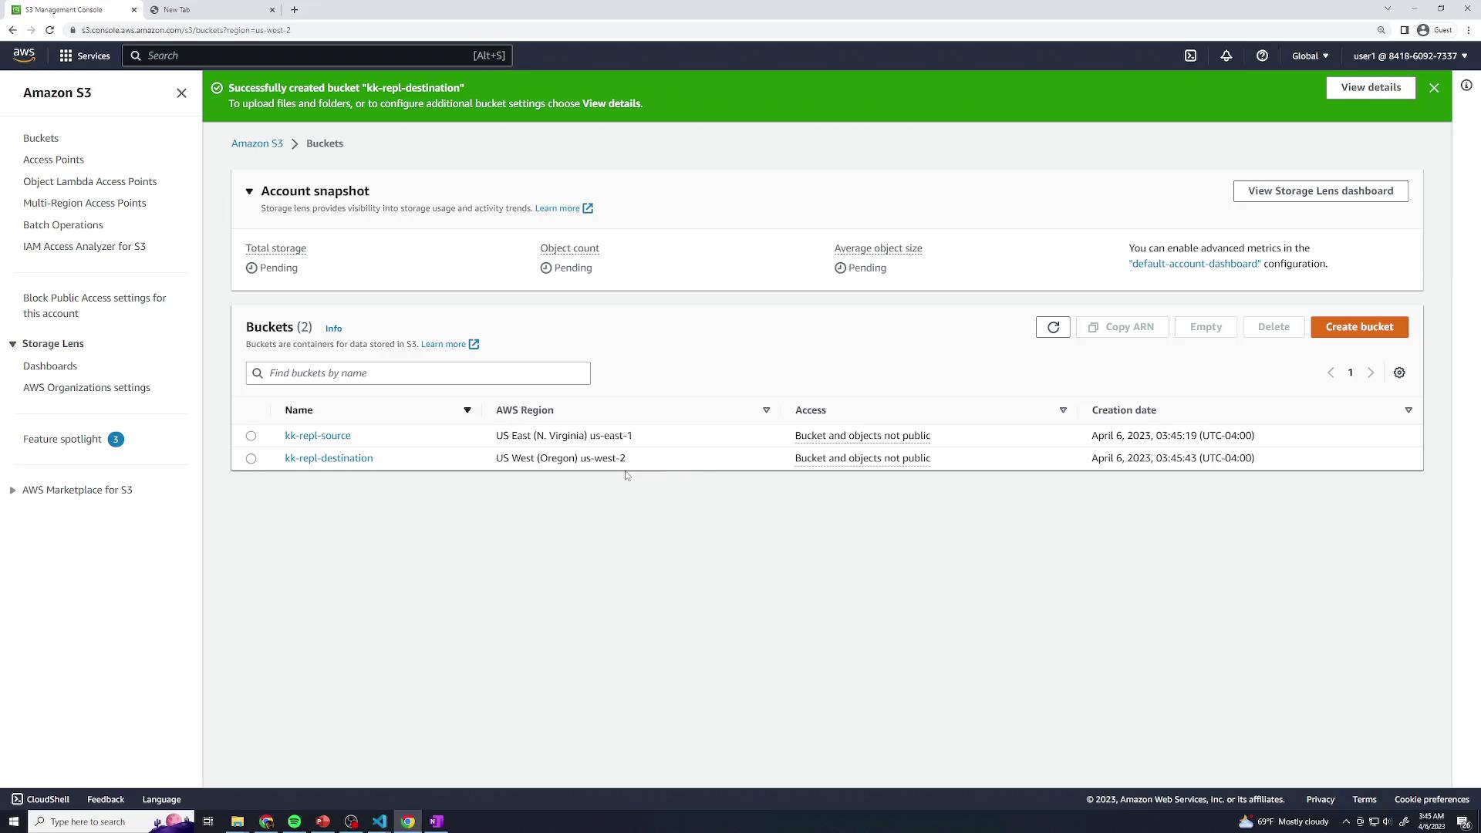Viewport: 1481px width, 833px height.
Task: Select the kk-repl-source bucket radio button
Action: tap(251, 436)
